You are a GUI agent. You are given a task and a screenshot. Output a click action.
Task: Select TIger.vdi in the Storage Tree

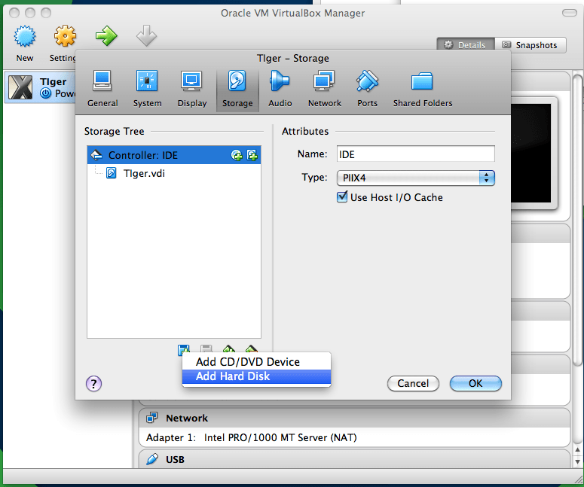click(144, 173)
